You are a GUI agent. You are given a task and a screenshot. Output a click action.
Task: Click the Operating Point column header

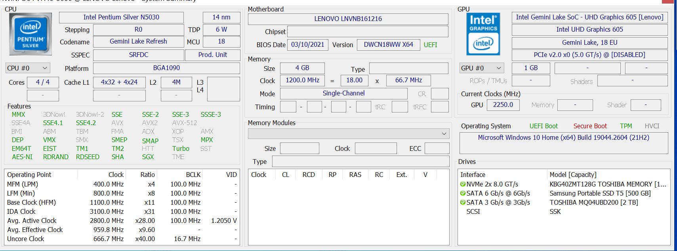41,175
